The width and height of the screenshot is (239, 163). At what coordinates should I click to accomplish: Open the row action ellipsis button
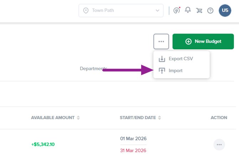(x=219, y=144)
